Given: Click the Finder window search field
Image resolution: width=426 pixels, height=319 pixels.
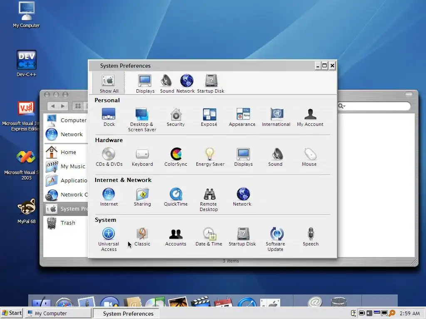Looking at the screenshot, I should [x=374, y=106].
